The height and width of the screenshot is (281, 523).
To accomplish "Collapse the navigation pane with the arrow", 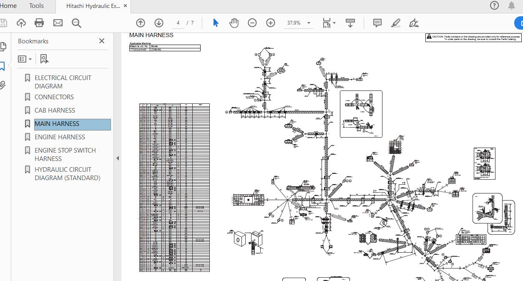I will tap(117, 158).
